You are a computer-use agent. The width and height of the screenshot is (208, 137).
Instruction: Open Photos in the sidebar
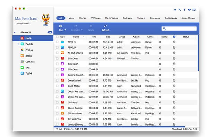[29, 50]
